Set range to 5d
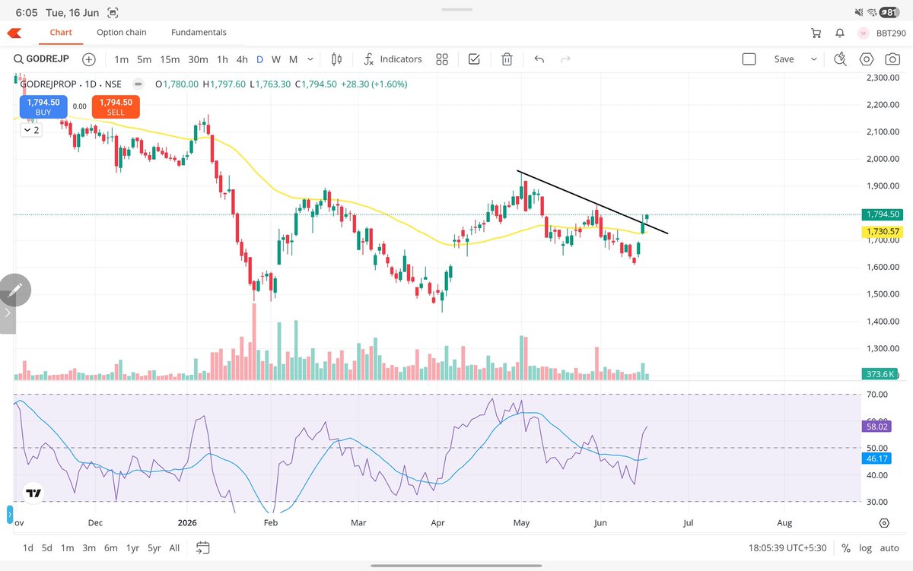This screenshot has width=913, height=571. (x=48, y=547)
